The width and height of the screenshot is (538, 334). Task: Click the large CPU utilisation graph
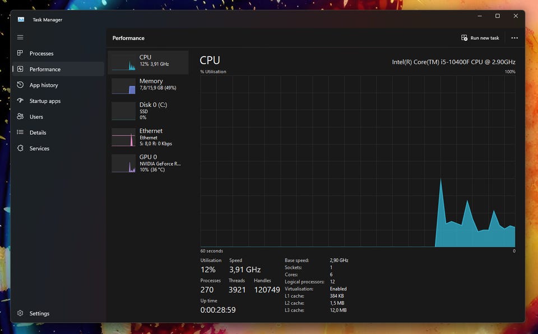tap(358, 161)
